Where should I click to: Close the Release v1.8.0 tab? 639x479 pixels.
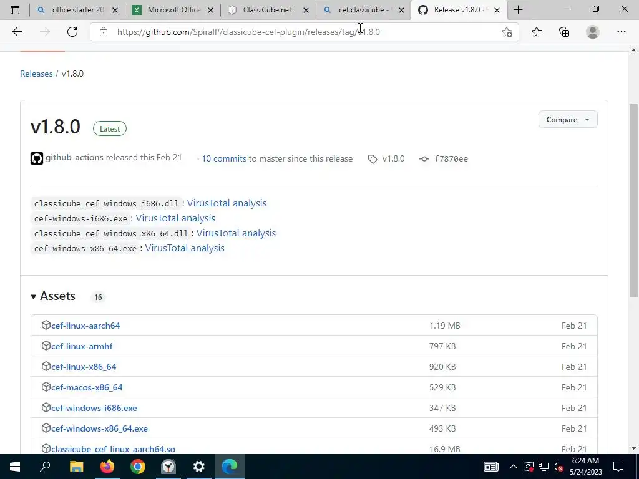(x=497, y=10)
